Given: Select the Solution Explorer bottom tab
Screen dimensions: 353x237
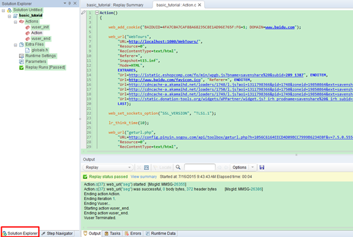Looking at the screenshot, I should click(20, 233).
